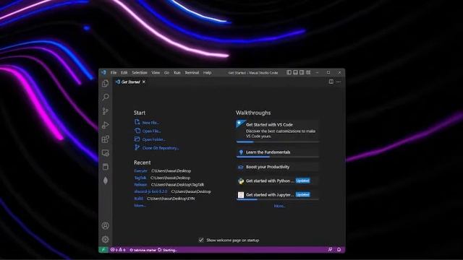Open Get started with Jupyter walkthrough
The width and height of the screenshot is (463, 260).
pos(278,195)
